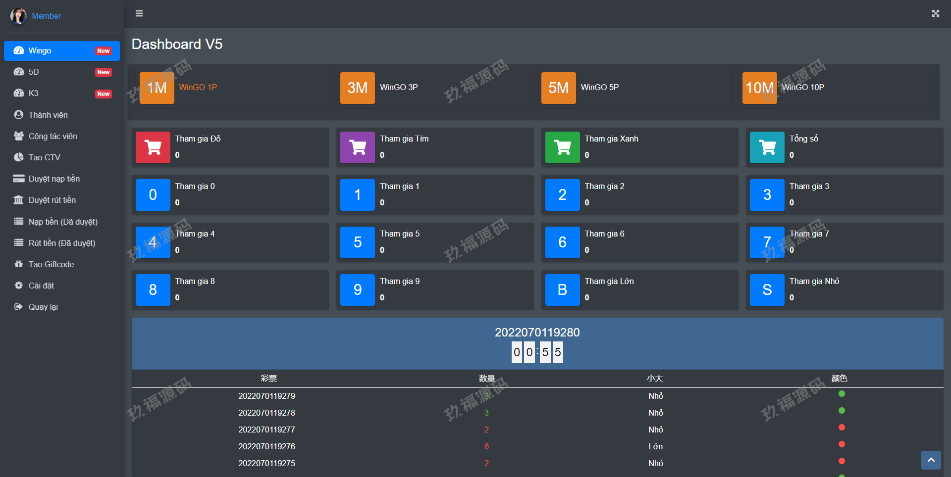
Task: Open WinGO 5P via 5M icon
Action: click(x=558, y=88)
